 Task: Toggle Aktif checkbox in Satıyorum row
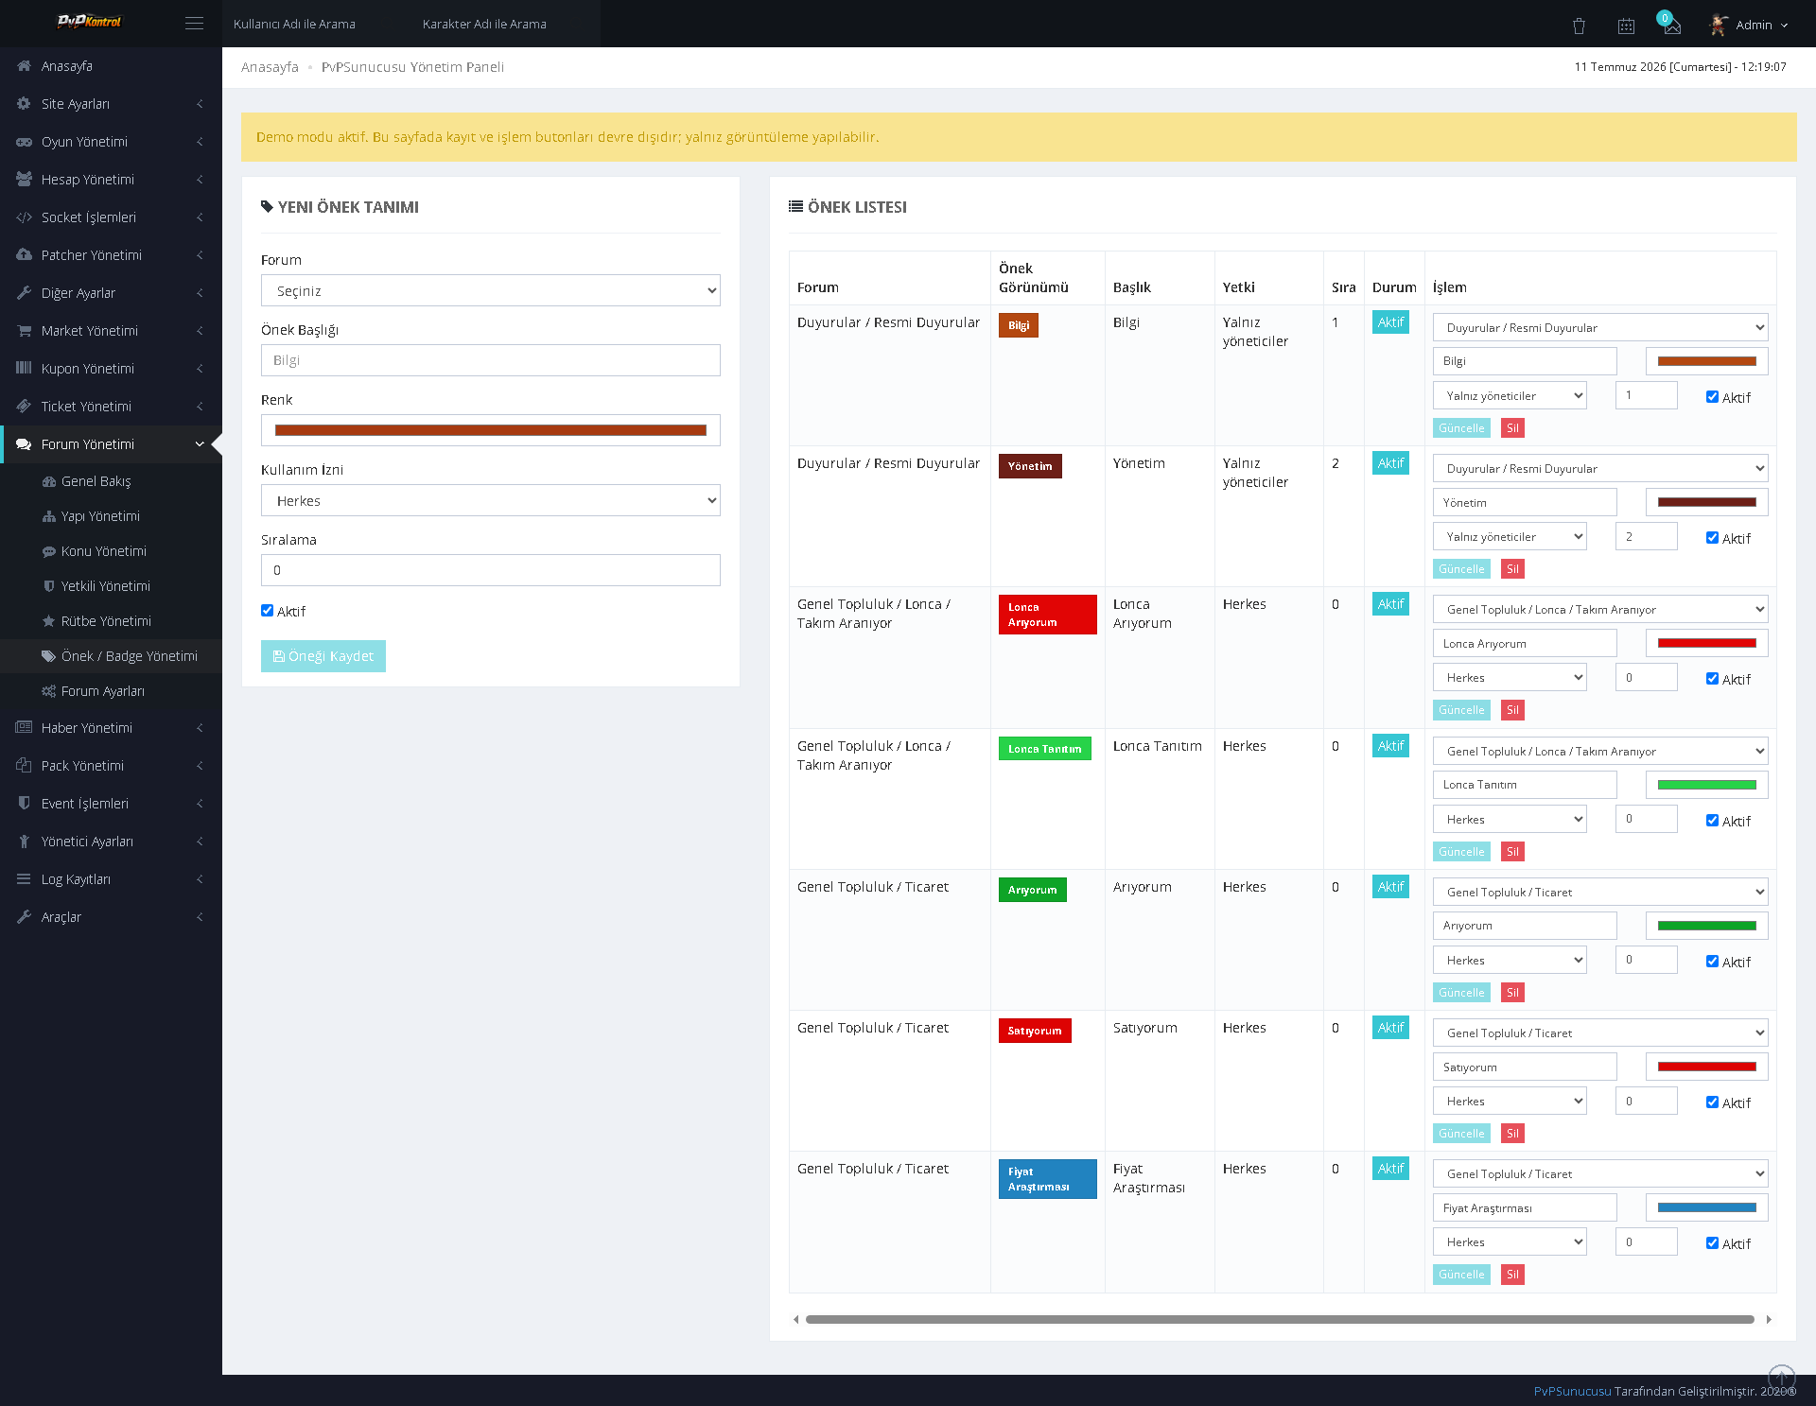tap(1712, 1102)
